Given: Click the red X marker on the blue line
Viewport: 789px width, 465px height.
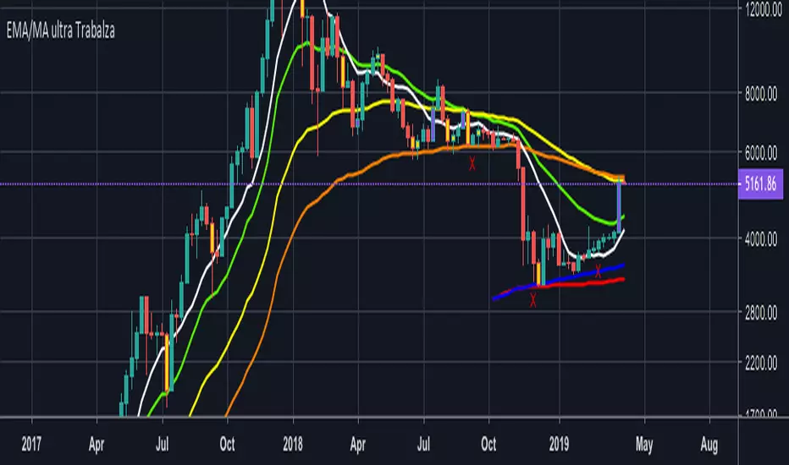Looking at the screenshot, I should pos(598,271).
